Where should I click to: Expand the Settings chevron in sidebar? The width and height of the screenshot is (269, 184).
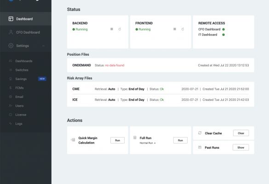click(x=43, y=46)
